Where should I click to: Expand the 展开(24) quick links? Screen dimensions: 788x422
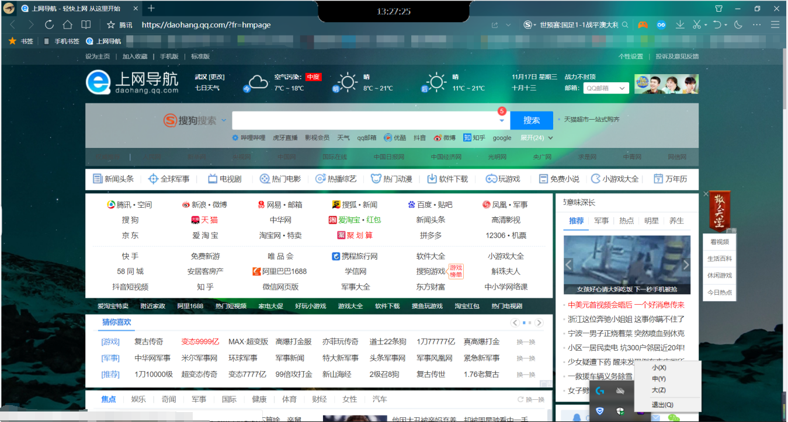[x=537, y=138]
